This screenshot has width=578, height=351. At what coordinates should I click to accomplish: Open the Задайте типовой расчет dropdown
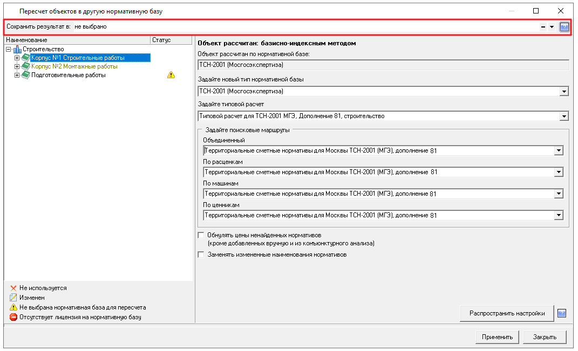pos(564,116)
